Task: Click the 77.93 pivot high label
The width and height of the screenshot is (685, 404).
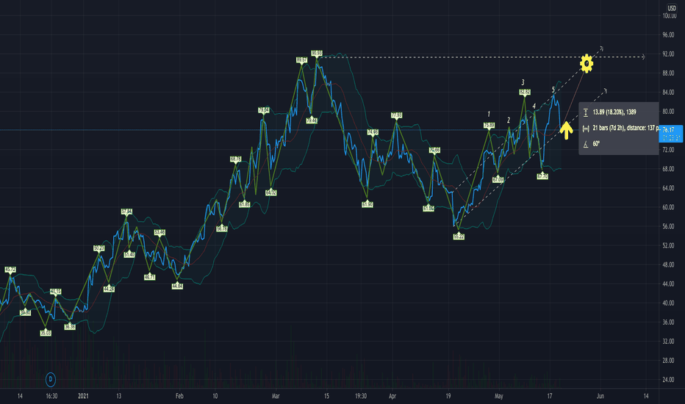Action: 396,115
